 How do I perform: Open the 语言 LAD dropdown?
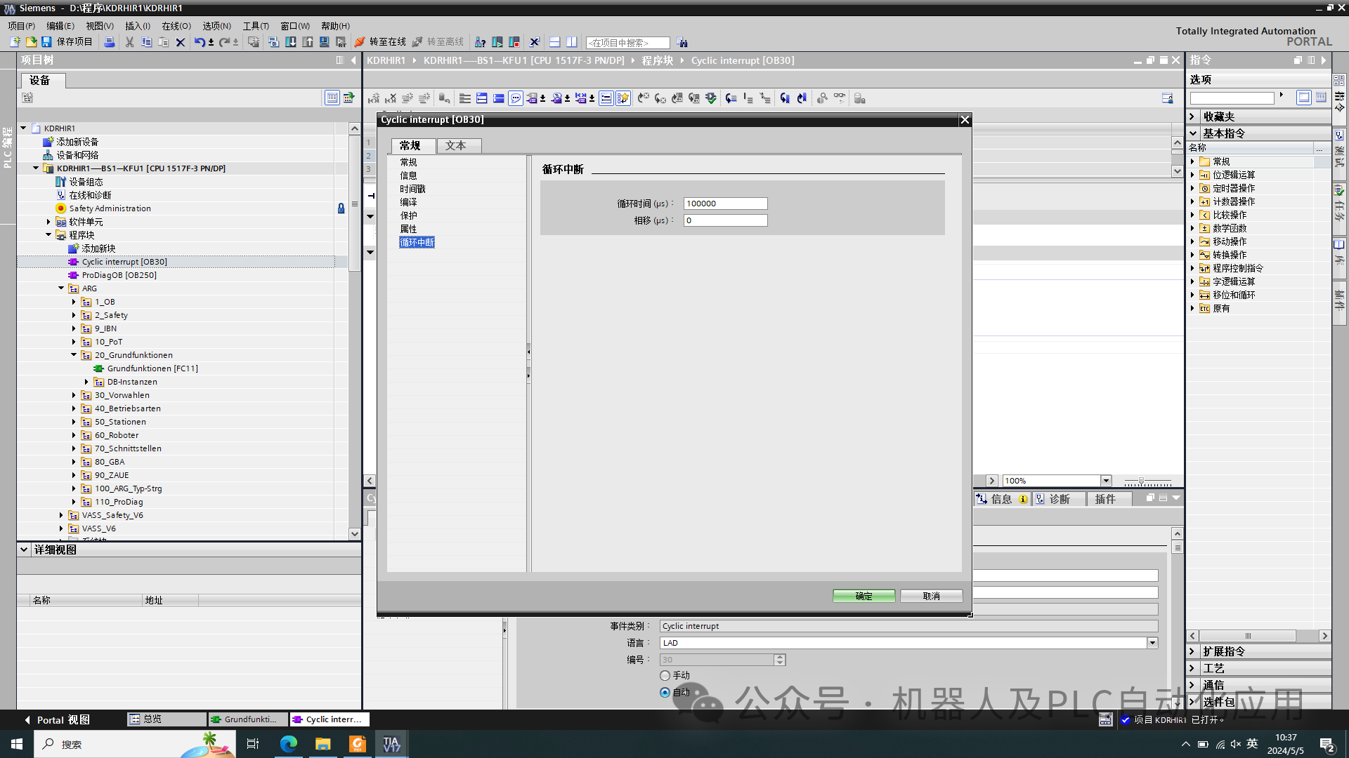[x=1152, y=643]
